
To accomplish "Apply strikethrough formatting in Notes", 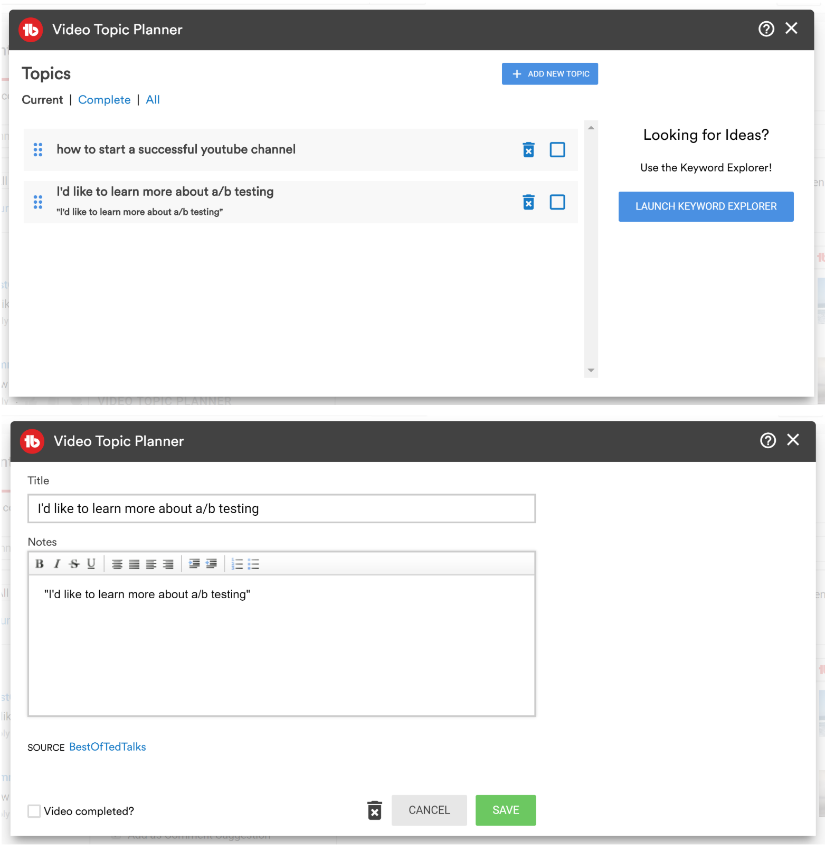I will coord(74,564).
